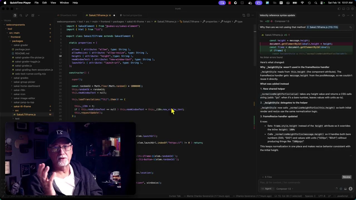Click the chat input field

(x=305, y=182)
